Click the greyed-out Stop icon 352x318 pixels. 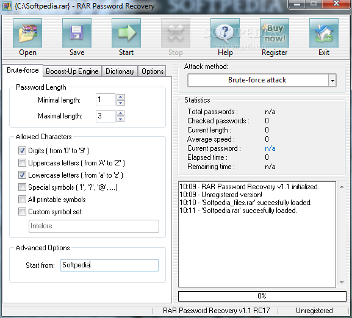coord(176,33)
